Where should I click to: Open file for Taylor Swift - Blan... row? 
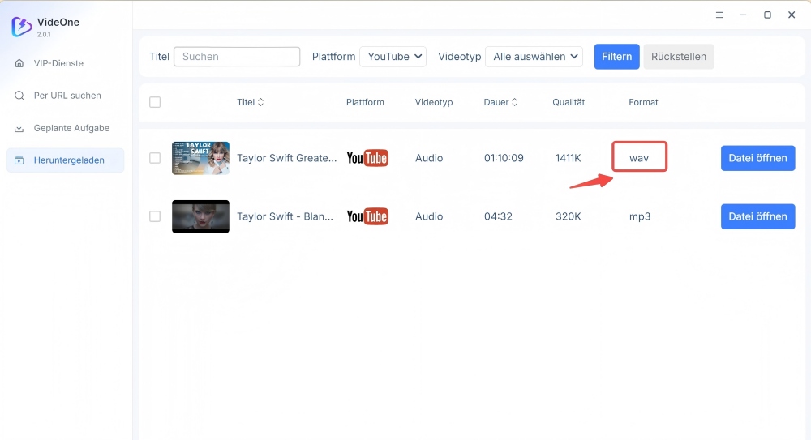757,216
